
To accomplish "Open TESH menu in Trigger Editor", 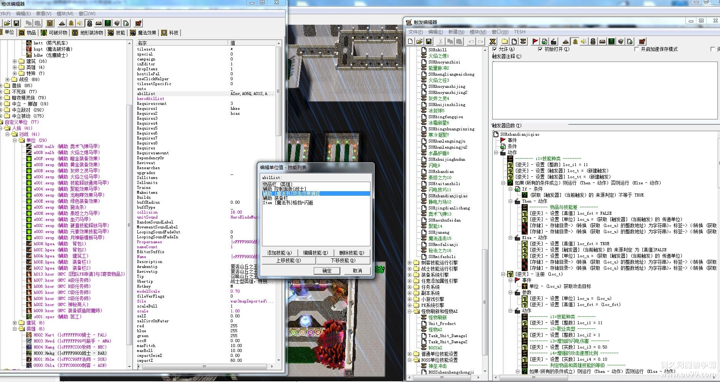I will [519, 32].
